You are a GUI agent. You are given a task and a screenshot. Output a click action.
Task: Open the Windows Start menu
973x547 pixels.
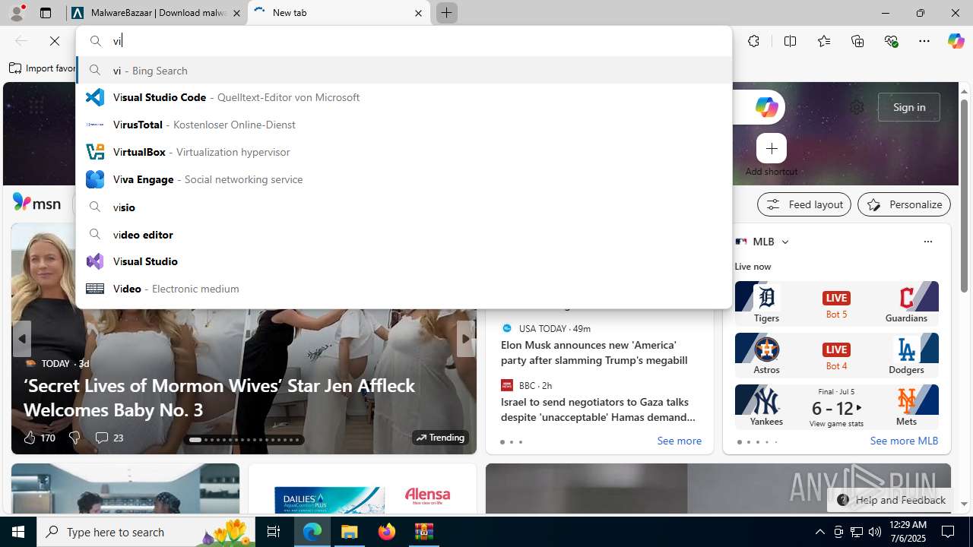18,532
